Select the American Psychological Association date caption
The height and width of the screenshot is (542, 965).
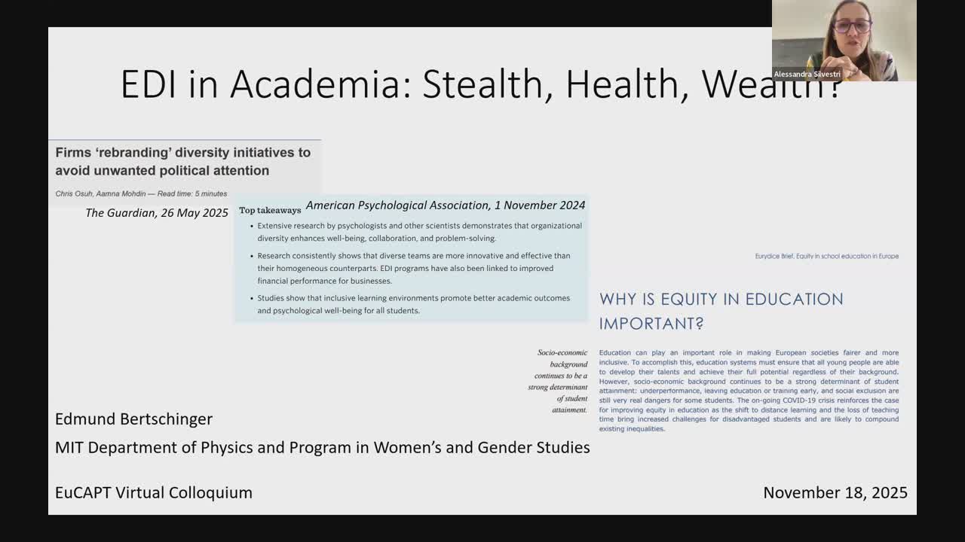click(x=445, y=205)
